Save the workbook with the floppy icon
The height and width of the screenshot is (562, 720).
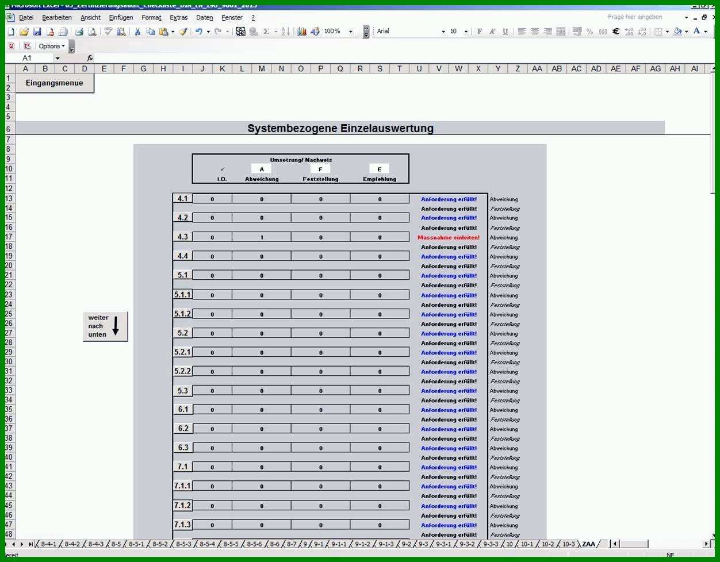(37, 32)
